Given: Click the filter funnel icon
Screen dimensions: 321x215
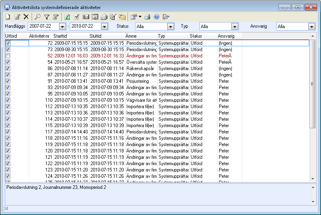Looking at the screenshot, I should coord(47,17).
